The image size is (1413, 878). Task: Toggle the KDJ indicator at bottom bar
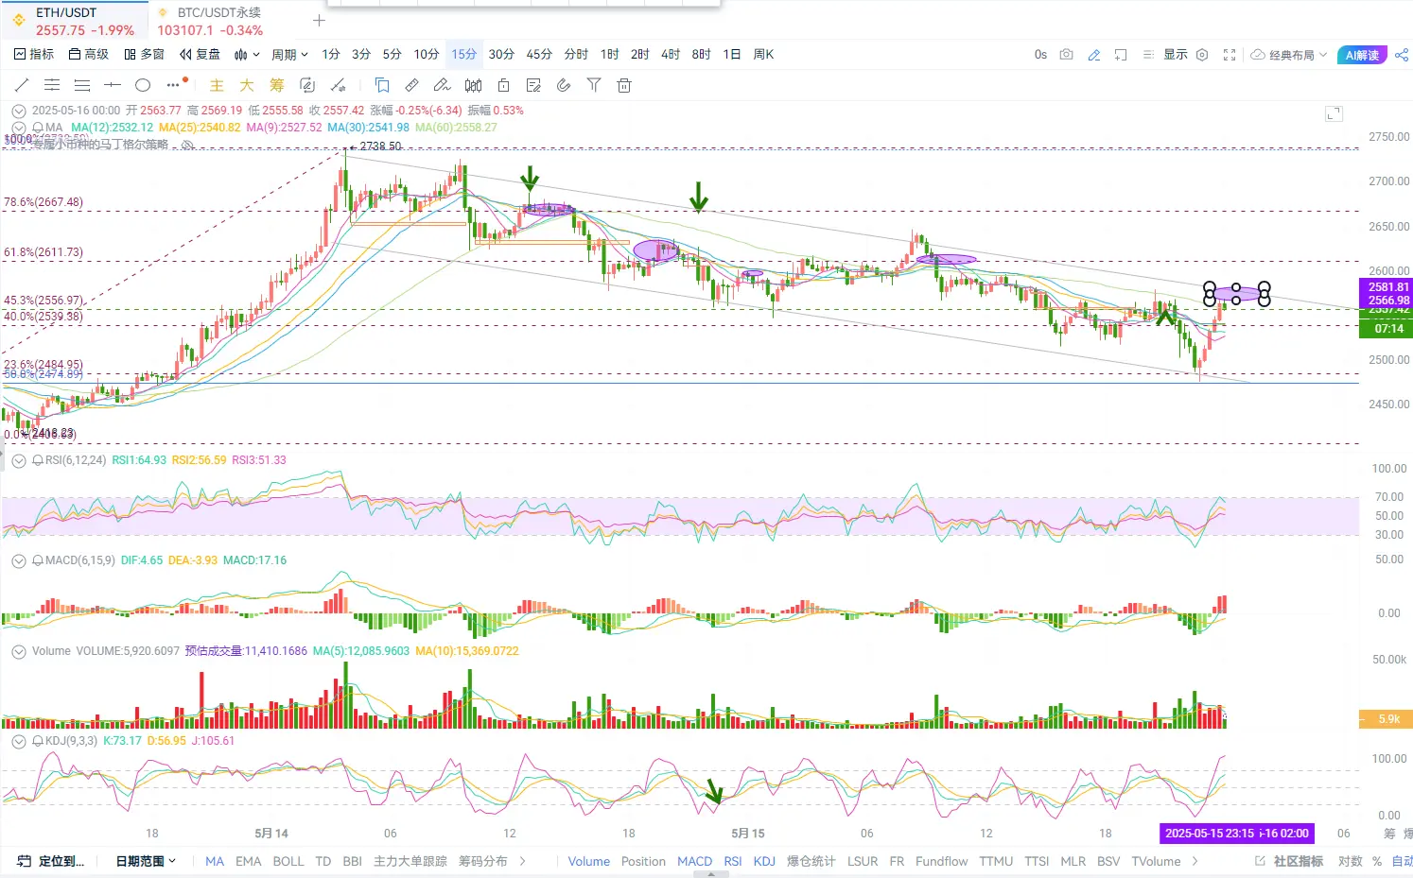pyautogui.click(x=764, y=861)
